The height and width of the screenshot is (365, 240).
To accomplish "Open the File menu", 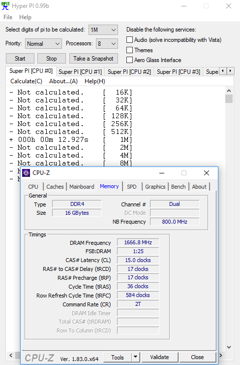I will [8, 17].
